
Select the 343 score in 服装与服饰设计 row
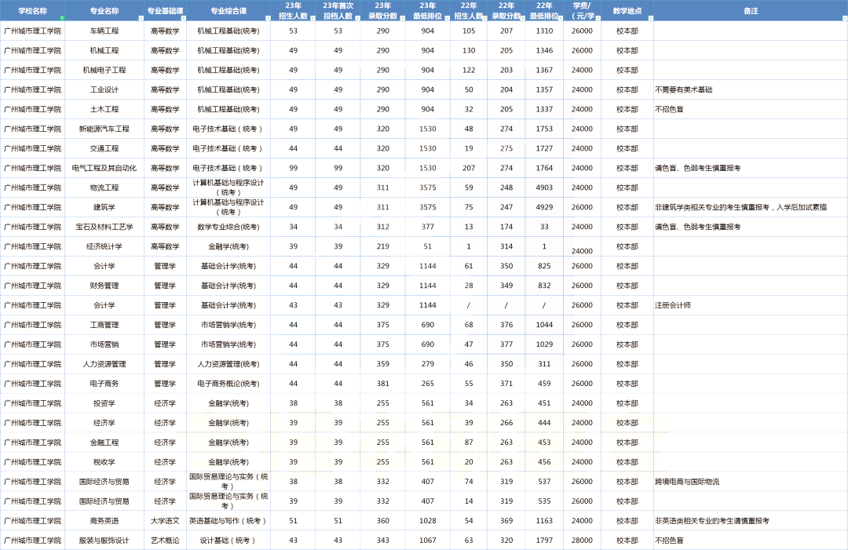point(383,541)
